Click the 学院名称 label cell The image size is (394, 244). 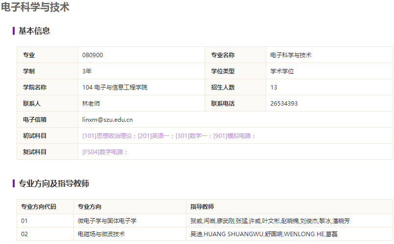[47, 88]
